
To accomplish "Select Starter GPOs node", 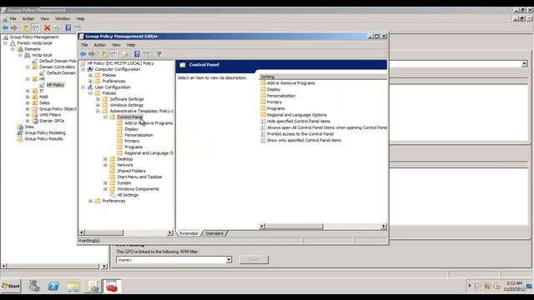I will point(52,121).
